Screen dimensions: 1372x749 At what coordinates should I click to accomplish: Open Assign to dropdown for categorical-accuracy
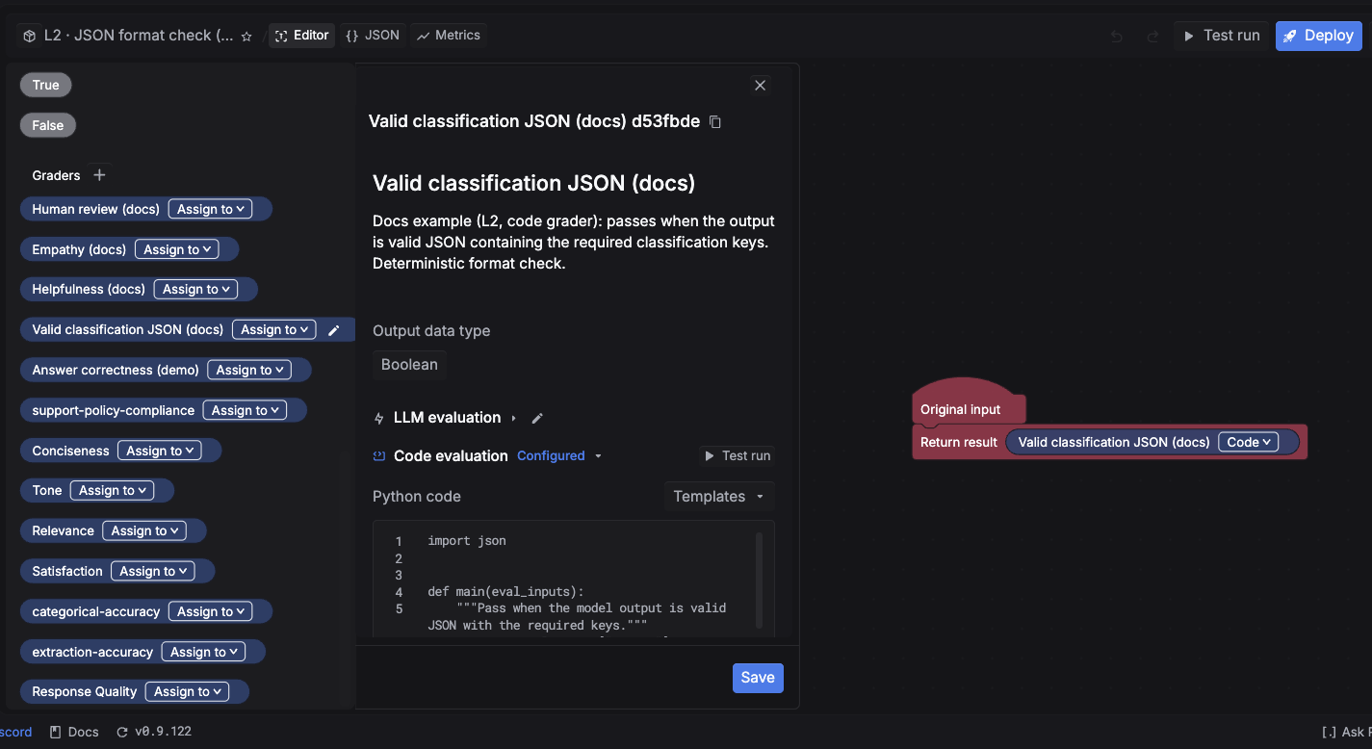[x=210, y=611]
